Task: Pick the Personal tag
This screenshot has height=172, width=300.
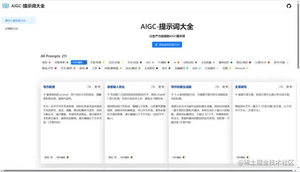Action: (x=241, y=68)
